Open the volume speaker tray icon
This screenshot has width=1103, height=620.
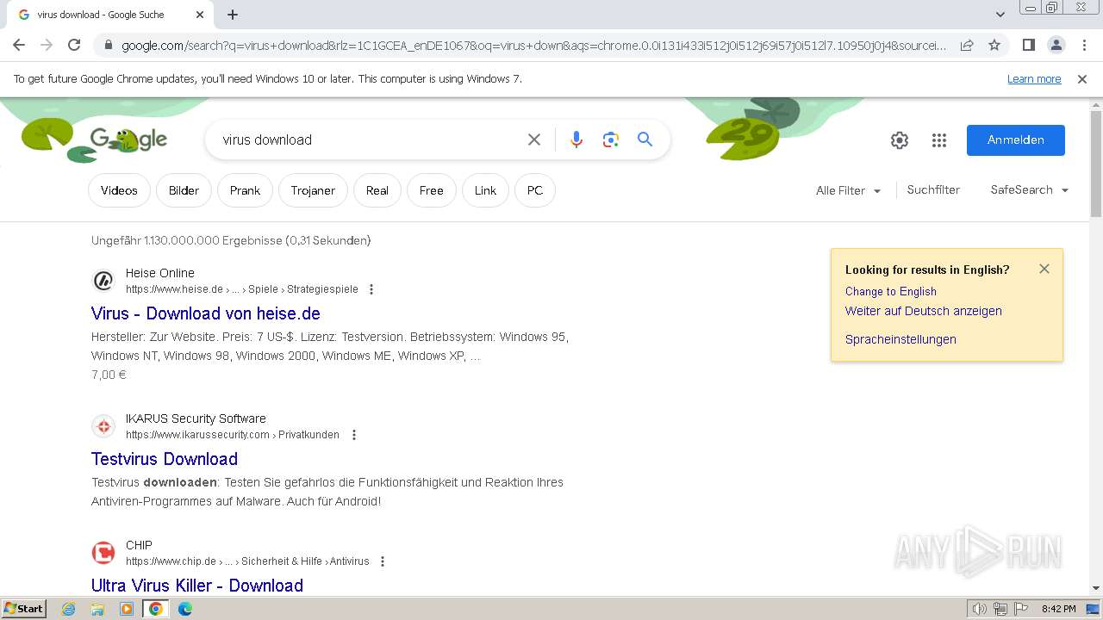979,609
